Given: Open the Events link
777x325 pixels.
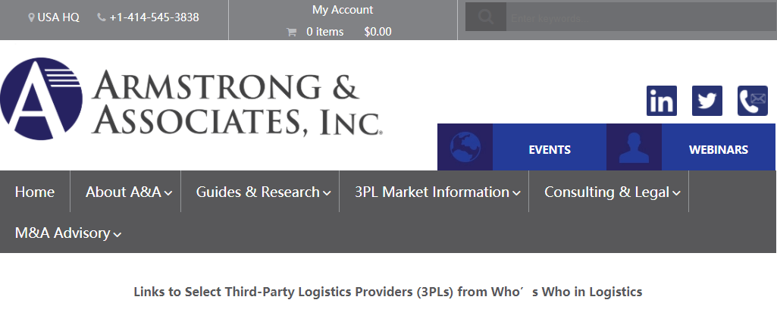Looking at the screenshot, I should point(550,149).
